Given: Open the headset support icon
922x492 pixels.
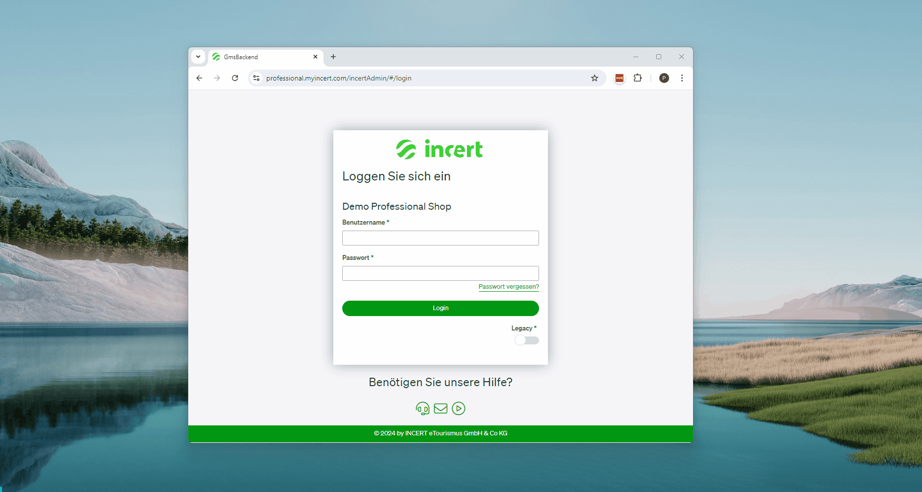Looking at the screenshot, I should (422, 409).
